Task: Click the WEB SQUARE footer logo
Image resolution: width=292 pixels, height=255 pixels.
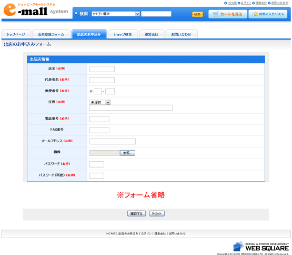Action: coord(261,247)
